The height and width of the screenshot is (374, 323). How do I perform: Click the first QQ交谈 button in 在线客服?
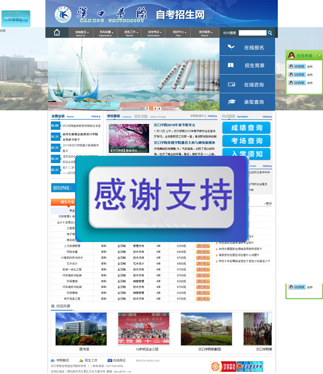(x=297, y=66)
